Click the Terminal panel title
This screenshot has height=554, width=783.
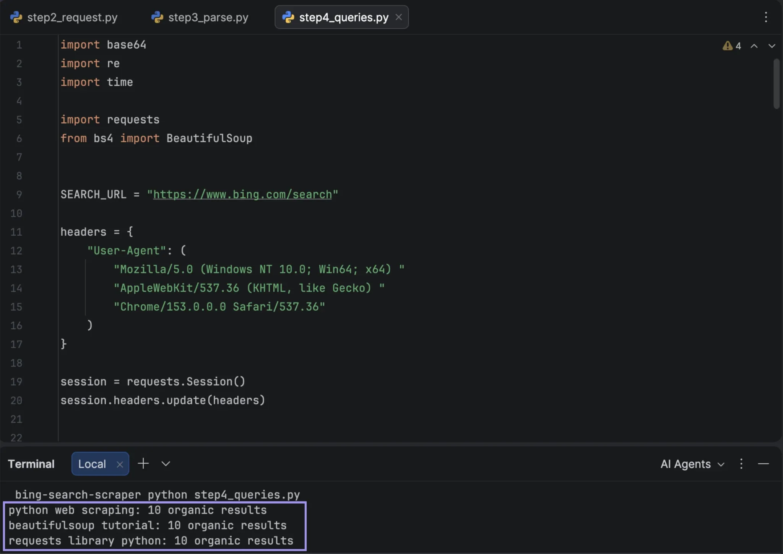coord(31,464)
